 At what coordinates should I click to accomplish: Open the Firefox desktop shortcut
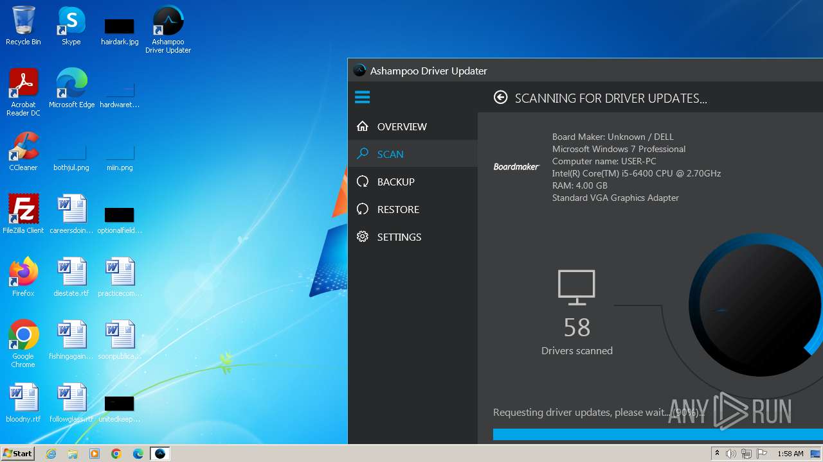click(x=23, y=278)
